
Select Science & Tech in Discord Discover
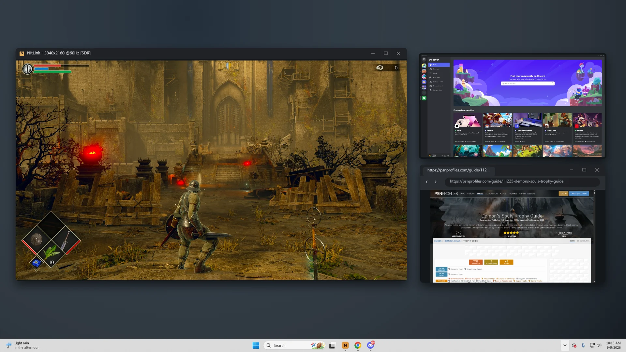pos(439,82)
